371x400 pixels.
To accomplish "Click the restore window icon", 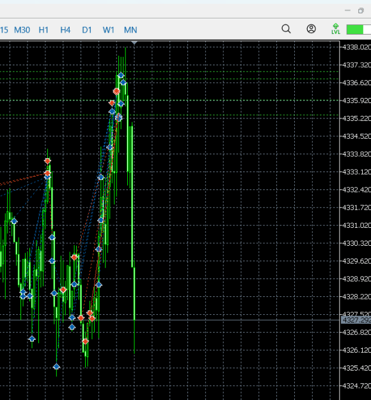I will 361,11.
